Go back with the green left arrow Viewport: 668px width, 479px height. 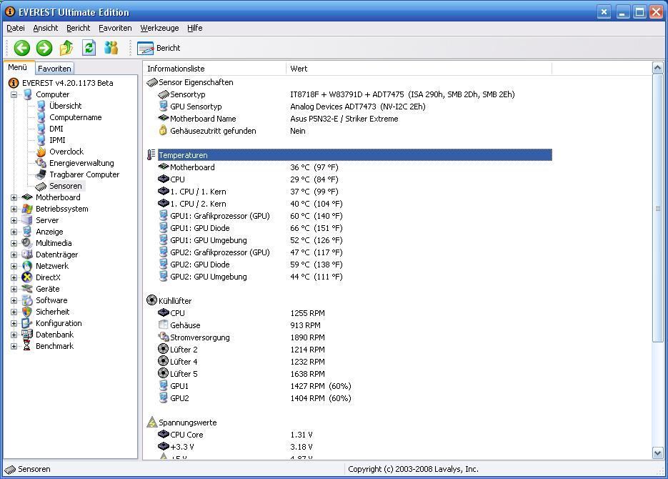[x=21, y=48]
